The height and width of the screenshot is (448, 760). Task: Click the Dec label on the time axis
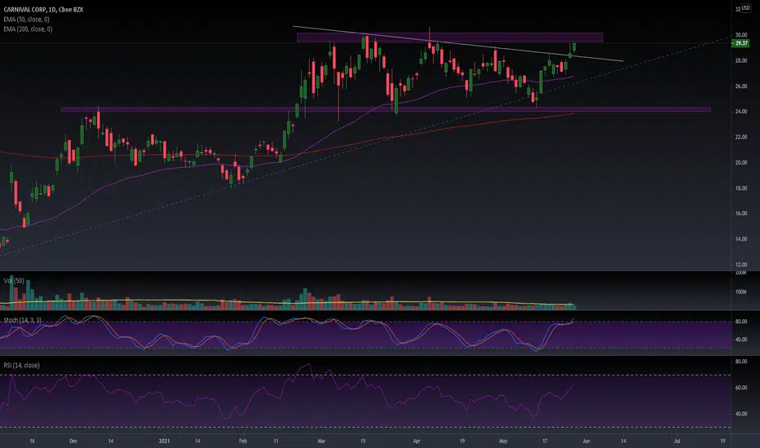click(73, 441)
